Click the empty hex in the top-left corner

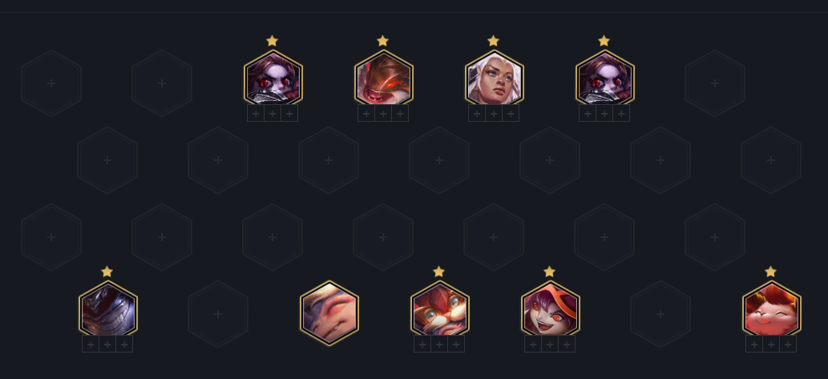(x=51, y=83)
